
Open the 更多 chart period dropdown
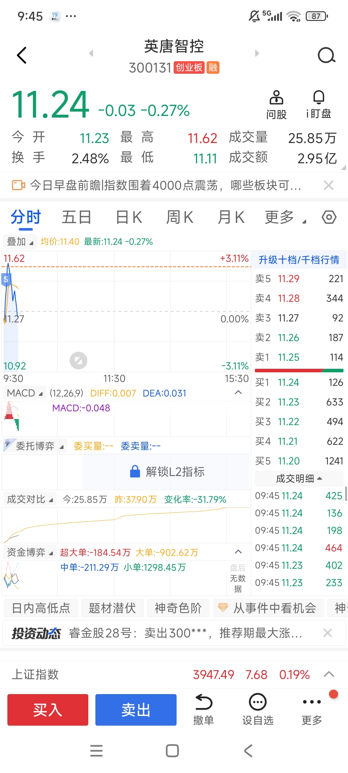click(285, 217)
